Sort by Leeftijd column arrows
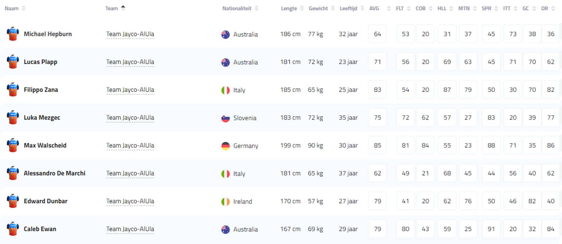The height and width of the screenshot is (244, 562). (352, 8)
